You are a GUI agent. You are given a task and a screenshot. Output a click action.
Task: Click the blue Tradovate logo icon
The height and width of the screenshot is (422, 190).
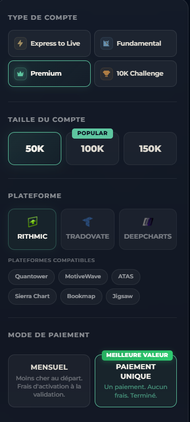click(x=88, y=222)
